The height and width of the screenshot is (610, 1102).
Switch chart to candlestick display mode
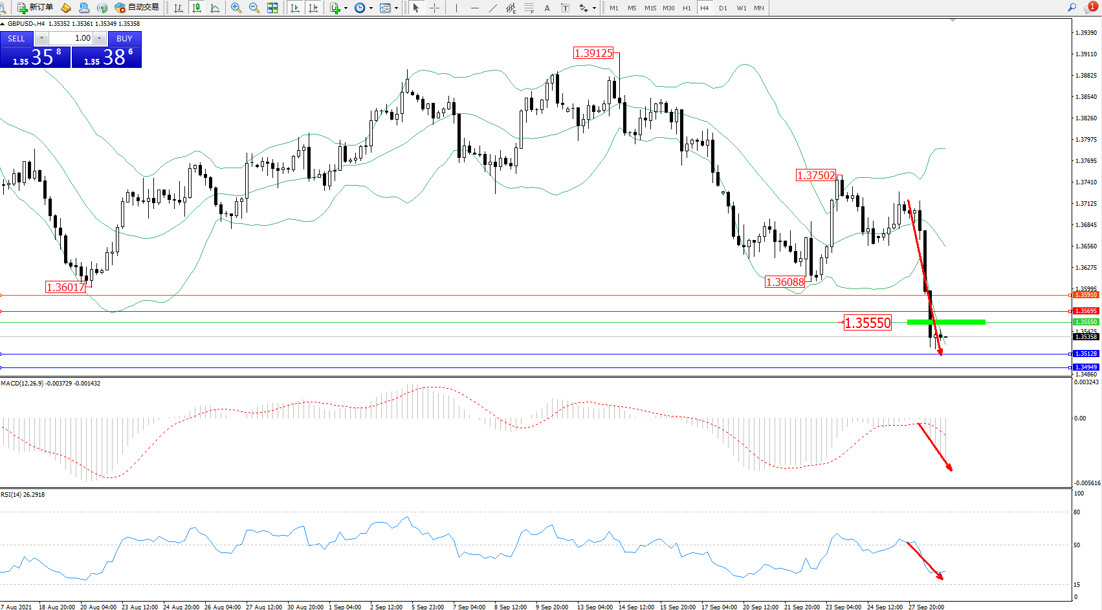[x=197, y=8]
